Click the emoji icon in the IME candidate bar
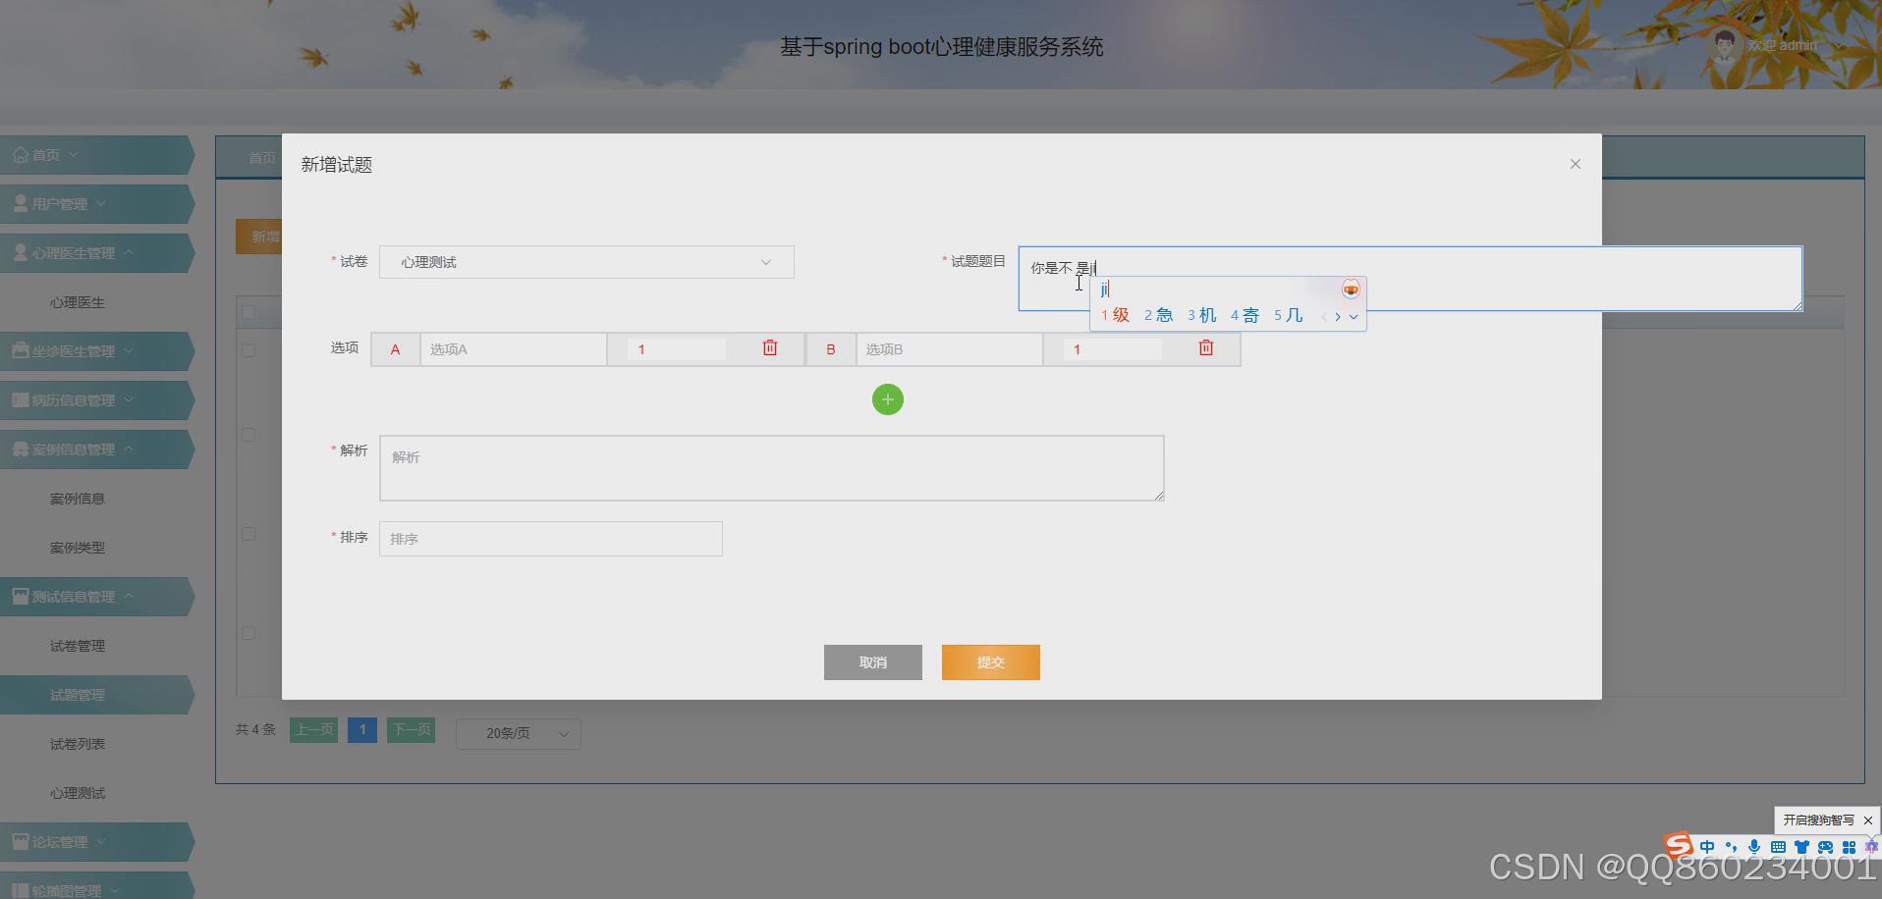This screenshot has width=1882, height=899. 1351,289
